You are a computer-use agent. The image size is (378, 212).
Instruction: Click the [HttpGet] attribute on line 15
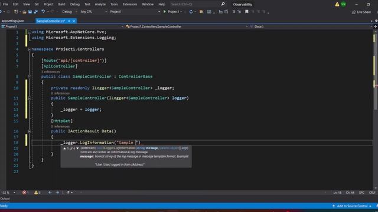[x=61, y=121]
